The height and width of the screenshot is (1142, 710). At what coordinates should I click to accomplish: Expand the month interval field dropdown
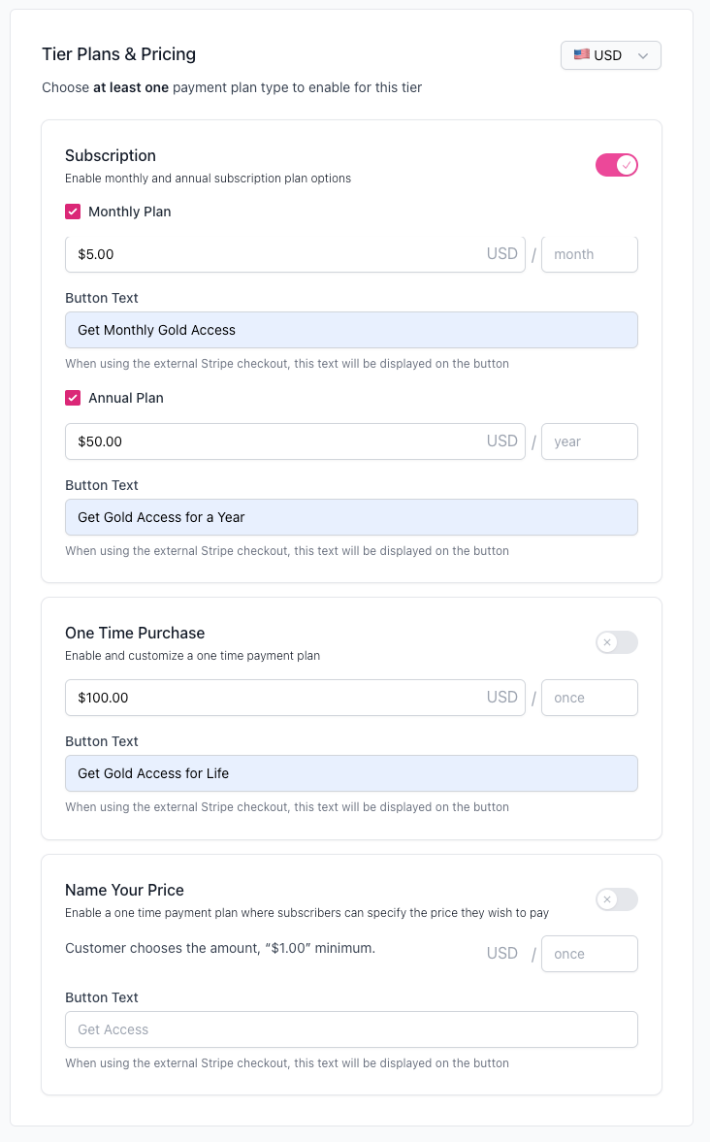point(589,253)
